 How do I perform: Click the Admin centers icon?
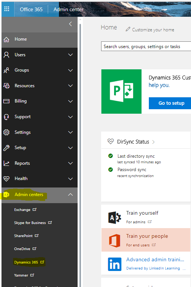tap(6, 195)
